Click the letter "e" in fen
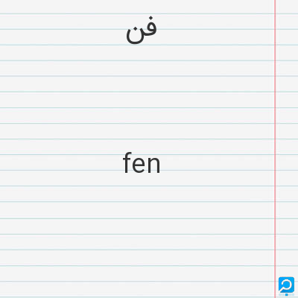Image resolution: width=298 pixels, height=298 pixels. pyautogui.click(x=139, y=165)
